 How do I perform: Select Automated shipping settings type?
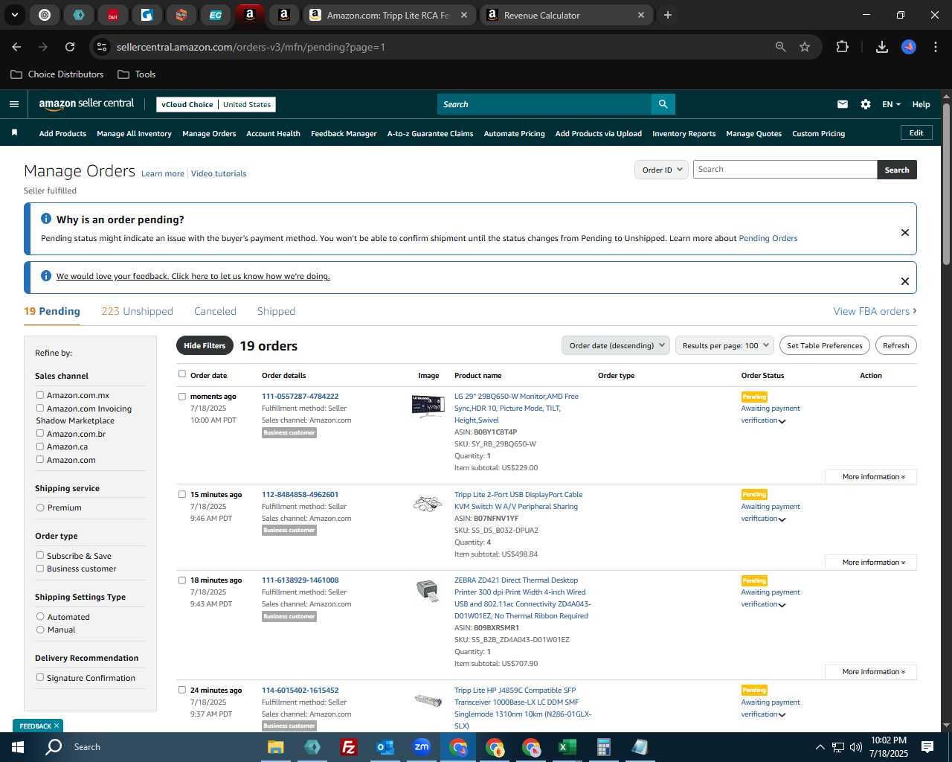[40, 616]
